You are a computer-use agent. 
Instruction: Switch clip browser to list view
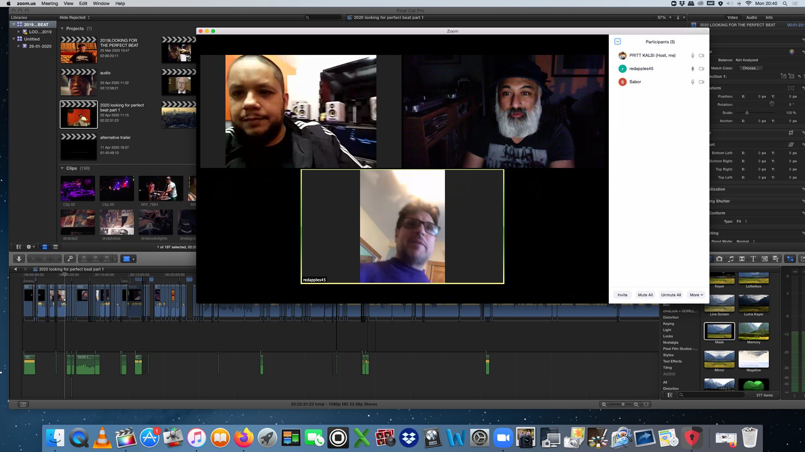[55, 247]
